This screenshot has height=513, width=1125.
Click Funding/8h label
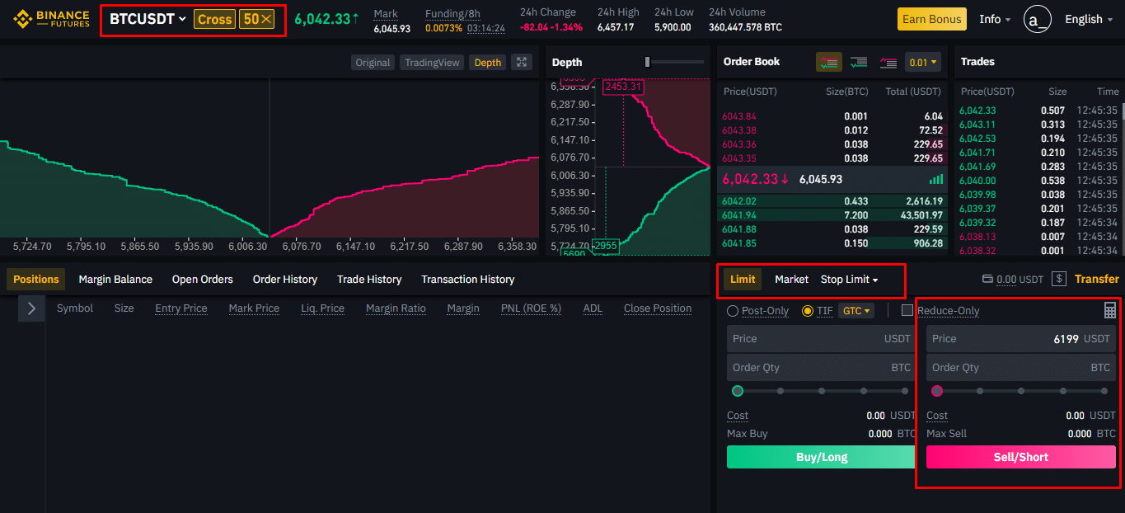click(452, 12)
